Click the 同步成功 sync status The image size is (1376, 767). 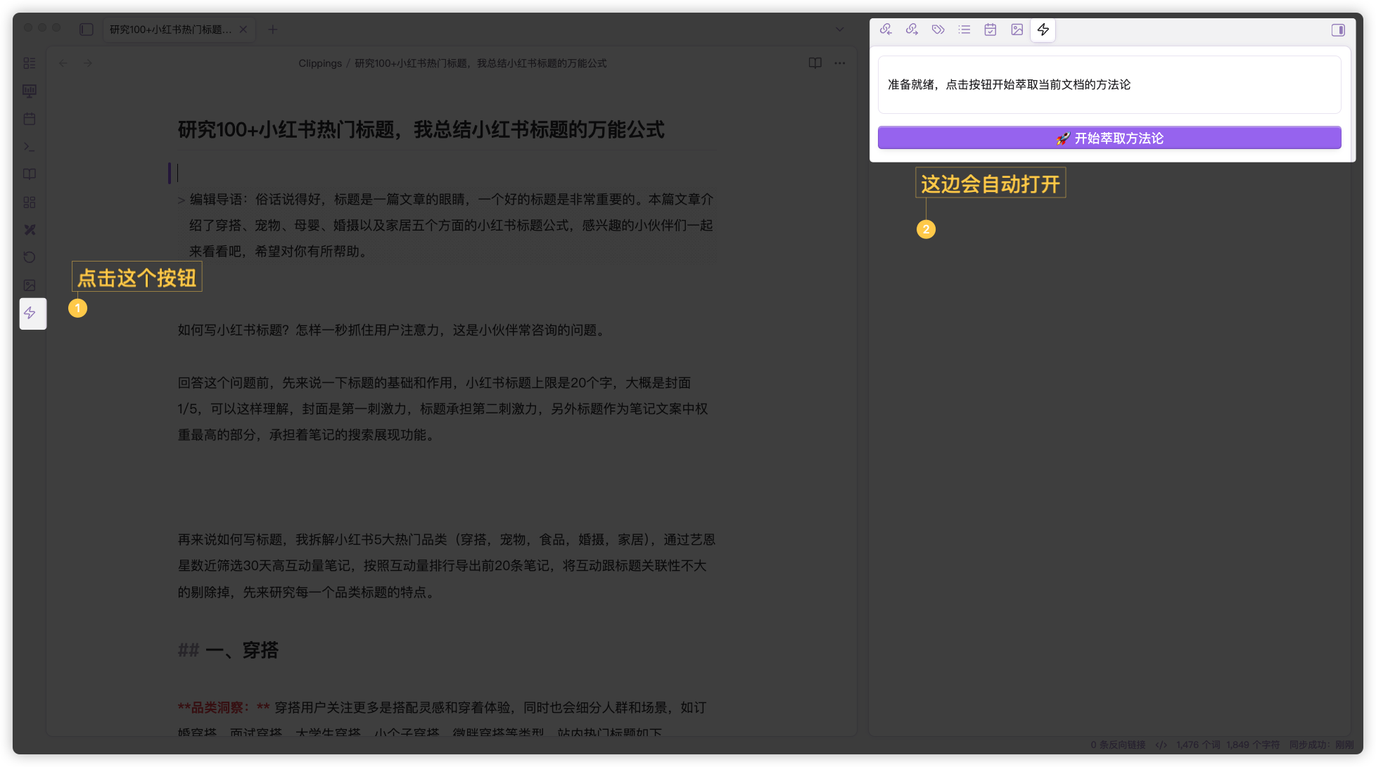[1321, 745]
